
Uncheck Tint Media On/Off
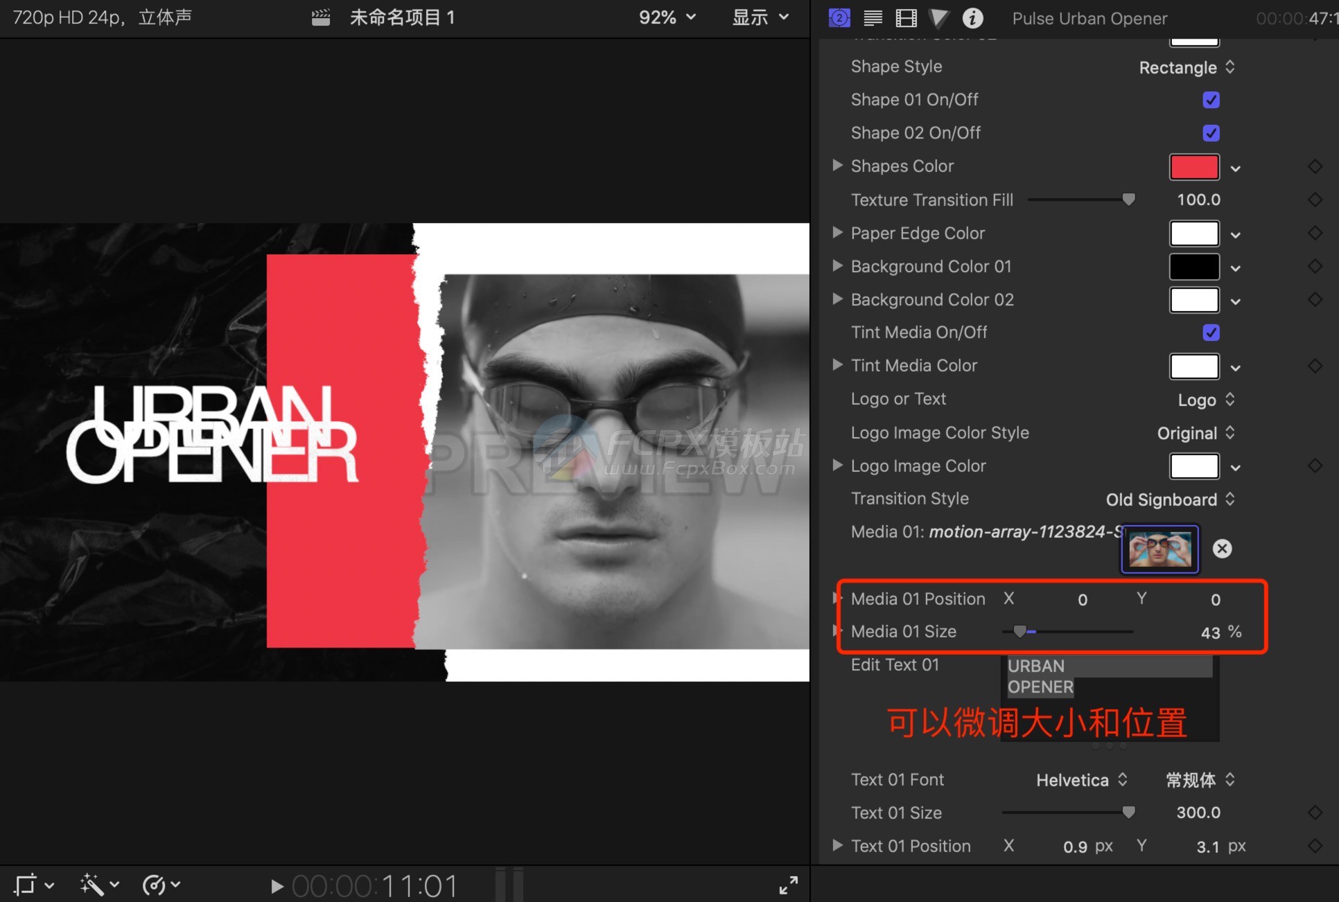pos(1211,333)
